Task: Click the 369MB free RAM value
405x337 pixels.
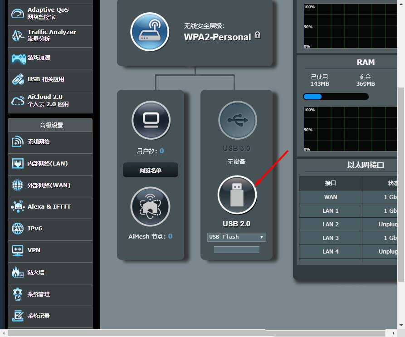Action: click(x=366, y=83)
